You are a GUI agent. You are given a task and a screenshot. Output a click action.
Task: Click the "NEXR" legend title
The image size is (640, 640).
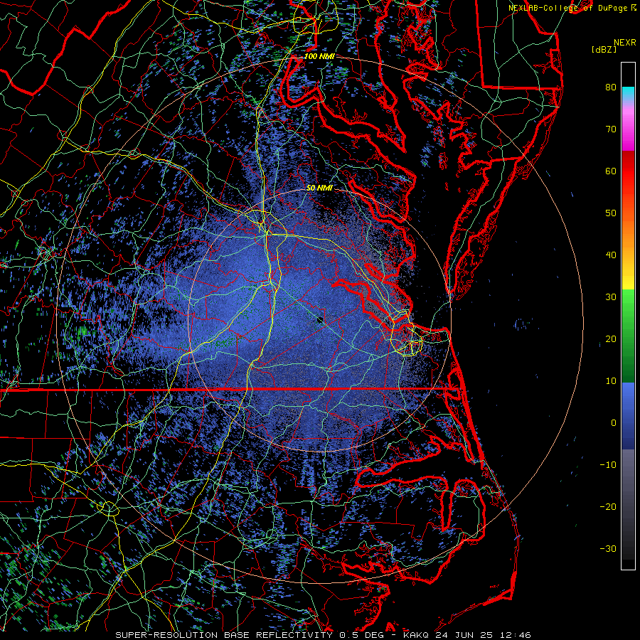pos(624,43)
